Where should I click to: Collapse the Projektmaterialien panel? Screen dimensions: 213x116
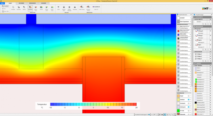pyautogui.click(x=191, y=15)
